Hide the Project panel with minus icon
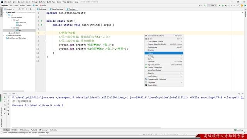The height and width of the screenshot is (139, 247). click(x=34, y=9)
